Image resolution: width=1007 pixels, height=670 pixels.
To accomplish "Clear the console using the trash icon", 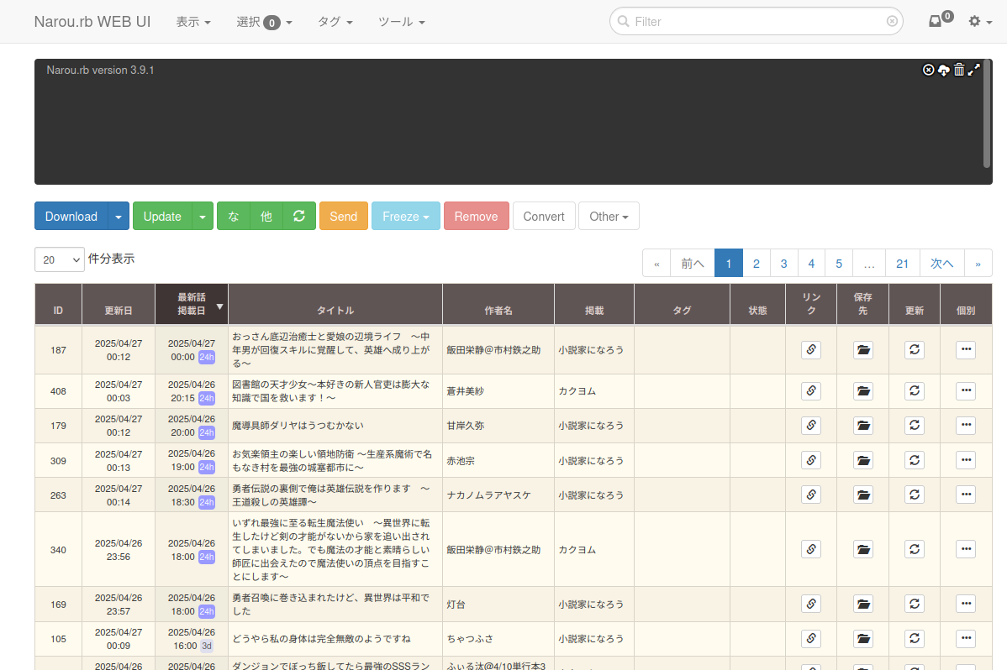I will [x=959, y=71].
